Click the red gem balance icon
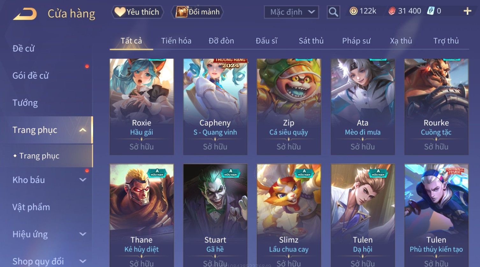Screen dimensions: 480x267 392,11
